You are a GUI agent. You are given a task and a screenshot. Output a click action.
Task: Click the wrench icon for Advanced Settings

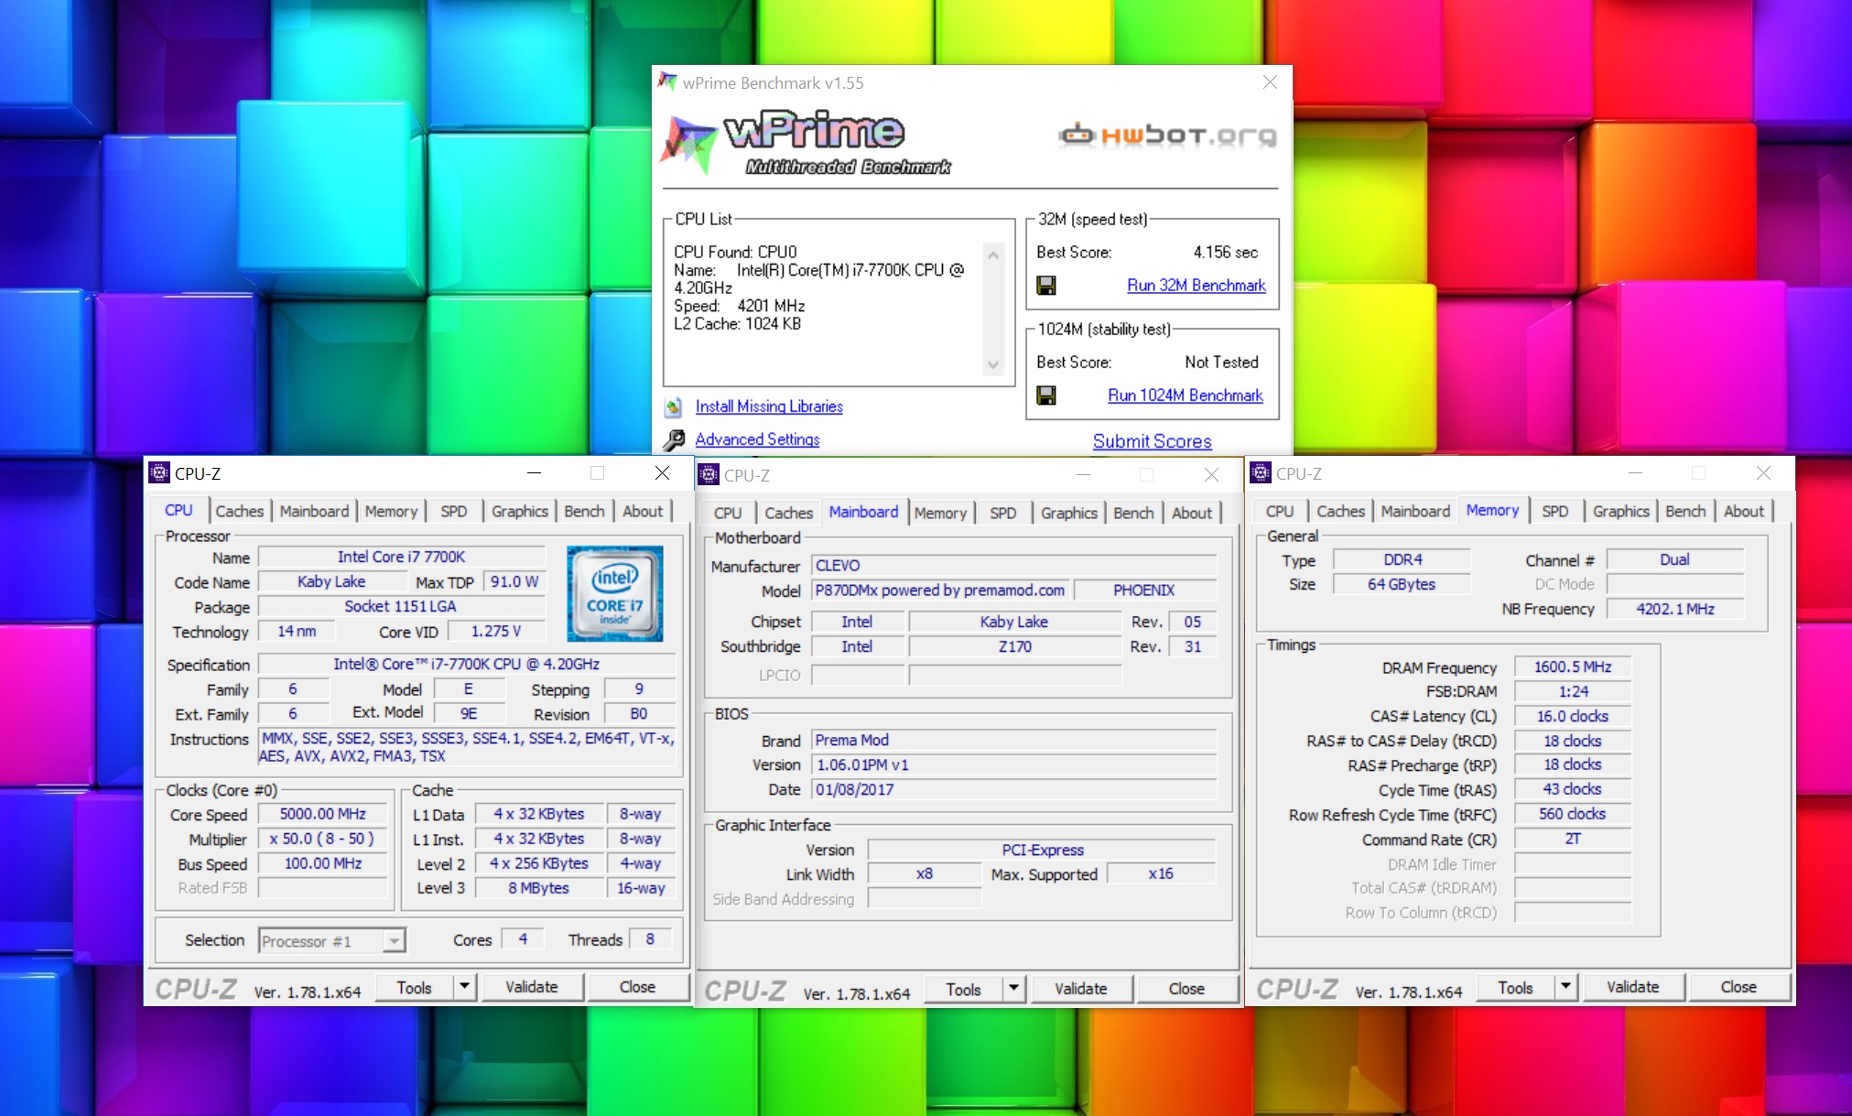(x=674, y=440)
